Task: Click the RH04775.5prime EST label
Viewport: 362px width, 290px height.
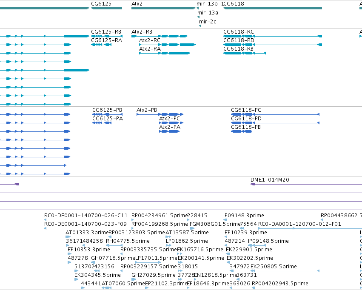Action: coord(128,241)
